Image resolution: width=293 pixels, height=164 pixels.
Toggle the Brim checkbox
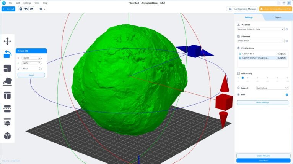click(286, 94)
